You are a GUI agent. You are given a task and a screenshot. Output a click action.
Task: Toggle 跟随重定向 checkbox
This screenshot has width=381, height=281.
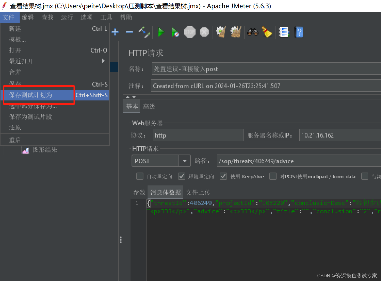point(182,176)
